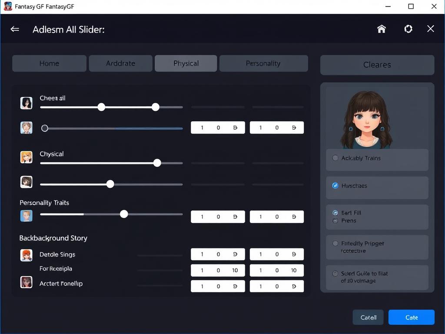Open the home icon in header

point(382,29)
